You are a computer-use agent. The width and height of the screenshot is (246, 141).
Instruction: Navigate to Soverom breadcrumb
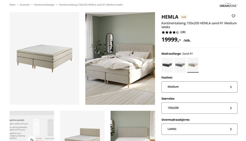[25, 5]
